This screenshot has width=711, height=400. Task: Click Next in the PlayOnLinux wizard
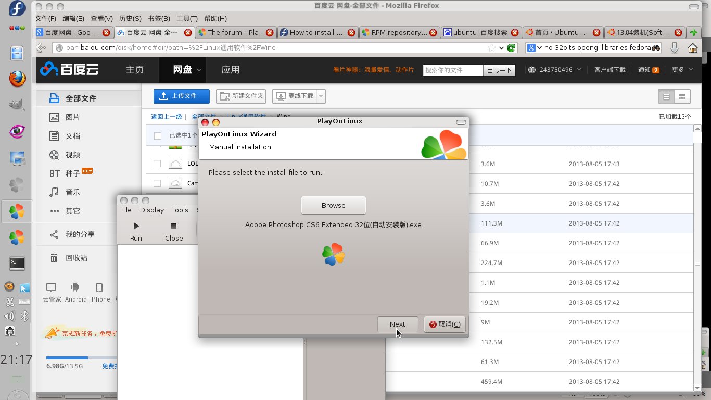click(x=398, y=324)
